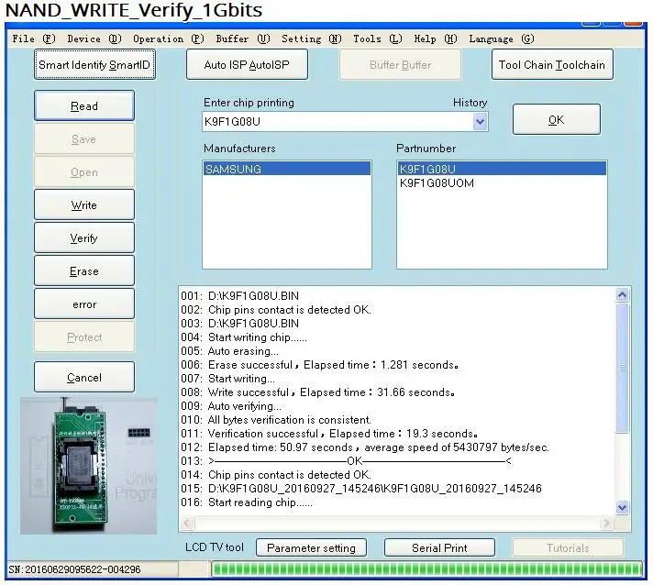Click log line 008 Write successful
Image resolution: width=653 pixels, height=585 pixels.
point(317,392)
